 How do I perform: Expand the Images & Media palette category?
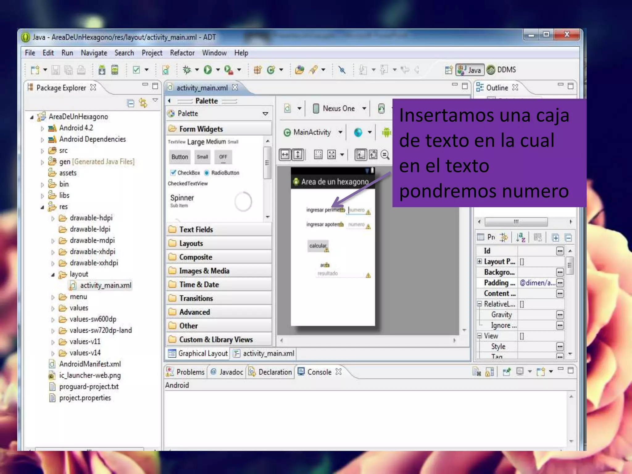click(219, 271)
